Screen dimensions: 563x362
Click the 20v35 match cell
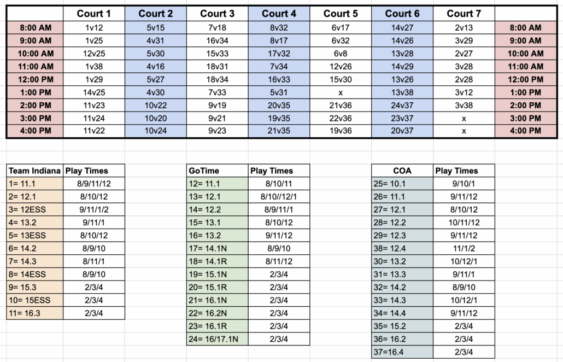[279, 105]
